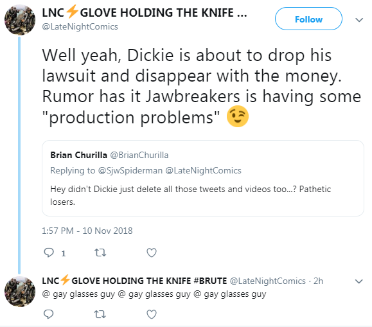This screenshot has height=327, width=372.
Task: Open avatar on the reply tweet
Action: [20, 292]
